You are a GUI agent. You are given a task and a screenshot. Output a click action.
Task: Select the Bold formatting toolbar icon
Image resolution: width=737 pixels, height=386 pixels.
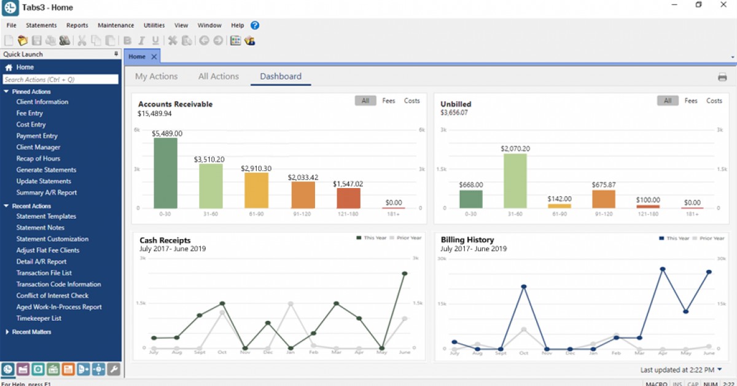click(127, 40)
